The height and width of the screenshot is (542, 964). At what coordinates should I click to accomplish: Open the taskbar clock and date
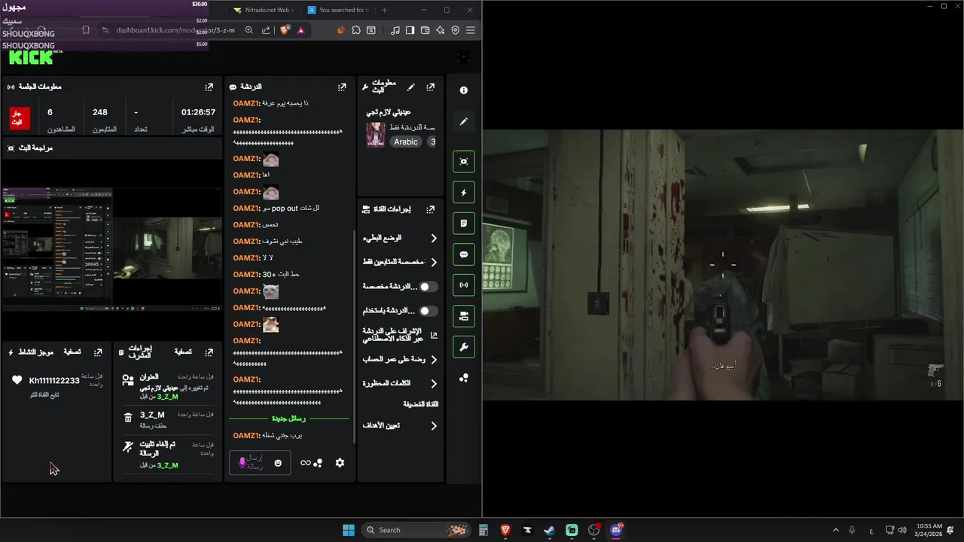point(930,530)
